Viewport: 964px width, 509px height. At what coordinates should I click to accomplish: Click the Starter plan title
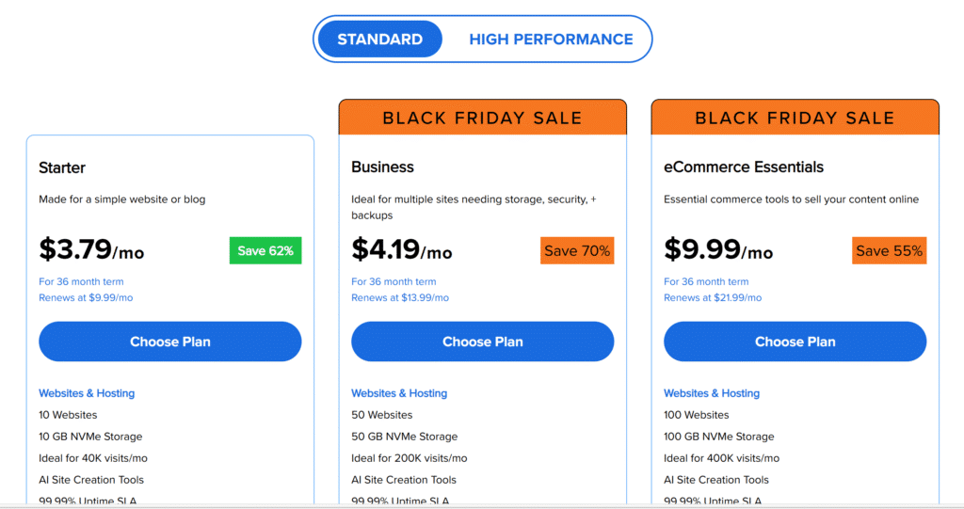[x=62, y=167]
